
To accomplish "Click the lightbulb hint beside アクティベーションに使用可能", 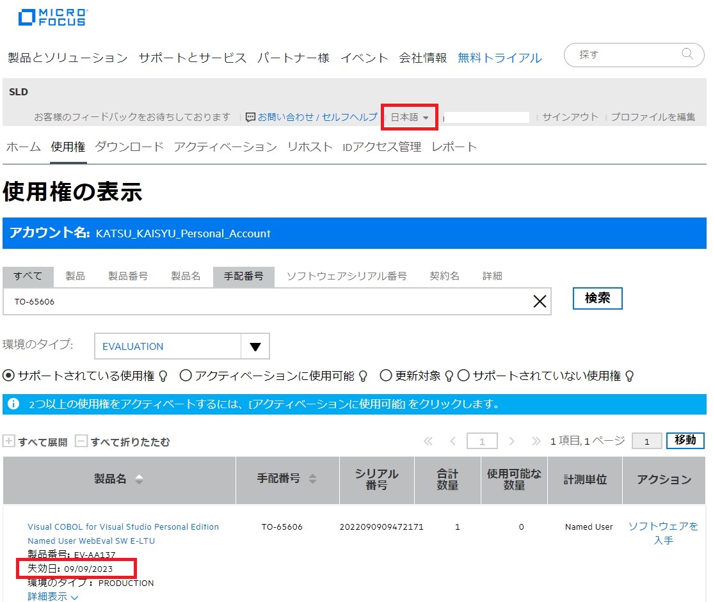I will point(363,376).
